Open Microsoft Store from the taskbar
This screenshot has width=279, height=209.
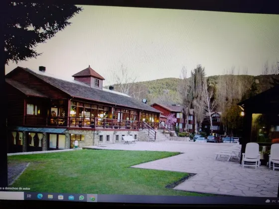[61, 197]
